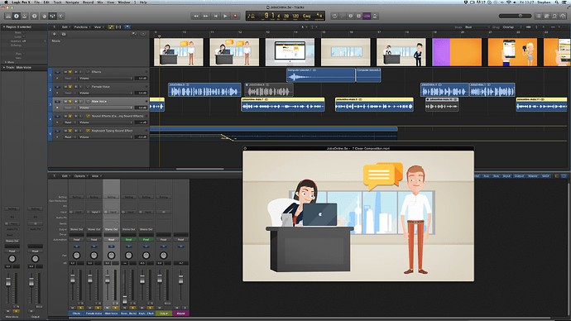Select the Effects channel strip label in mixer
Viewport: 571px width, 321px height.
(x=76, y=314)
